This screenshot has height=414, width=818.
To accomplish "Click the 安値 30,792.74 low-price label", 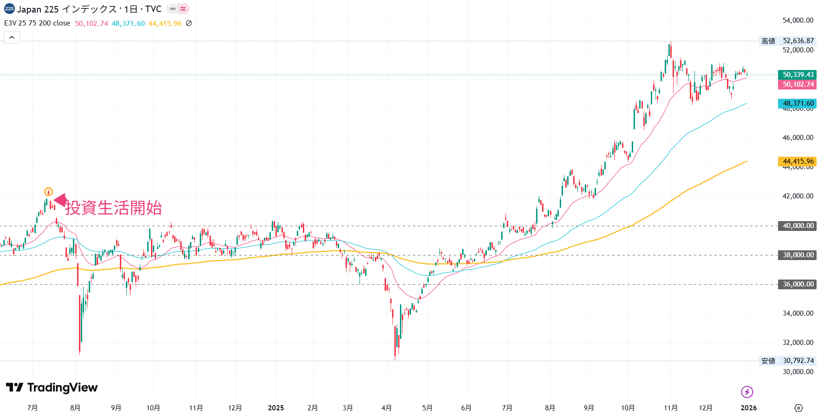I will pos(788,361).
